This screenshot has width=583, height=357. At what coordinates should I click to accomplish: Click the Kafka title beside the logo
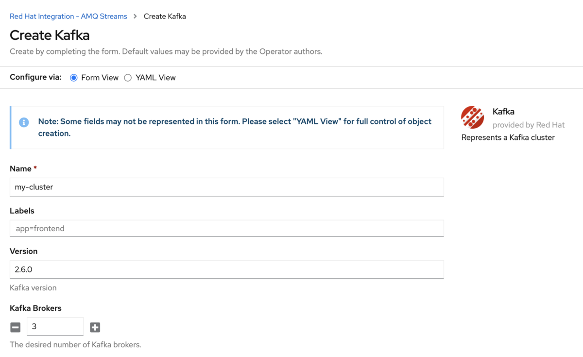click(503, 112)
